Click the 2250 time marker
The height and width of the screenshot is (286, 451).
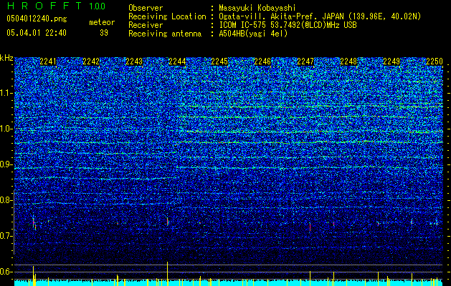pos(435,61)
